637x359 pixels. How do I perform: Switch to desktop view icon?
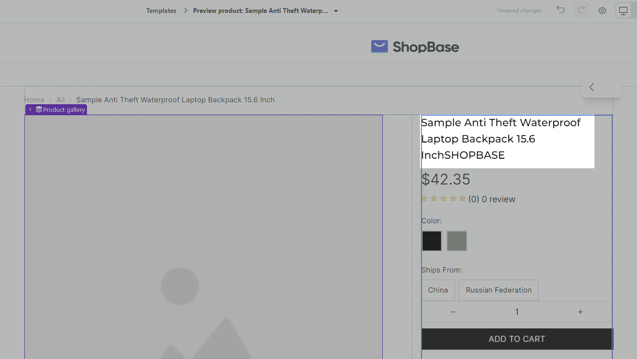click(624, 11)
